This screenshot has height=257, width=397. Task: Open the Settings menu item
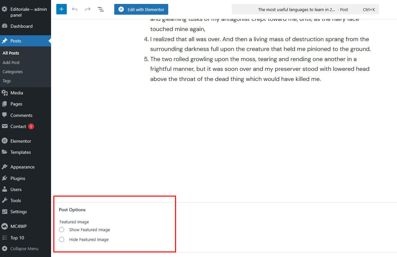[18, 212]
